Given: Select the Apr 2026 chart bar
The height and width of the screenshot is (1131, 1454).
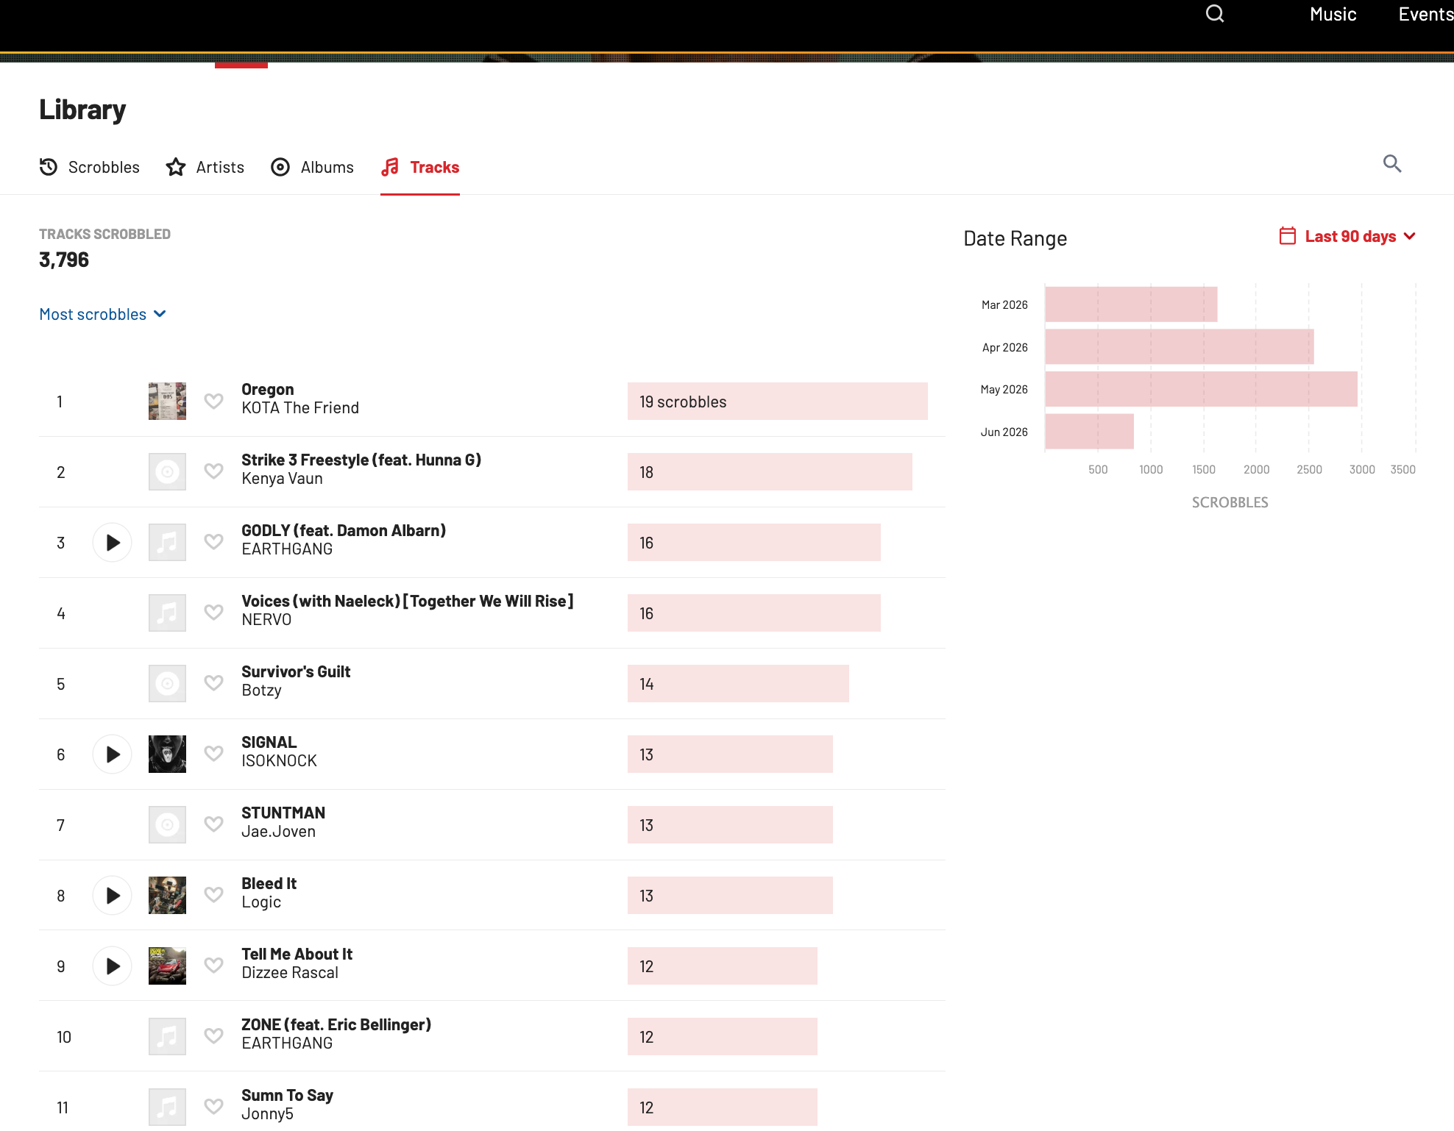Looking at the screenshot, I should [1180, 347].
